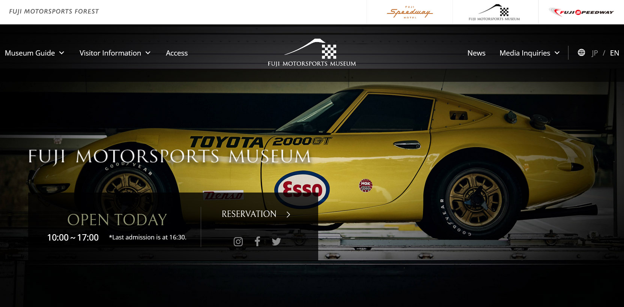
Task: Open the museum's Facebook page
Action: click(257, 241)
